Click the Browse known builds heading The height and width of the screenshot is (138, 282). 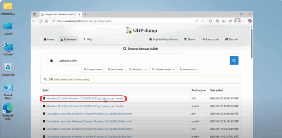pos(141,49)
